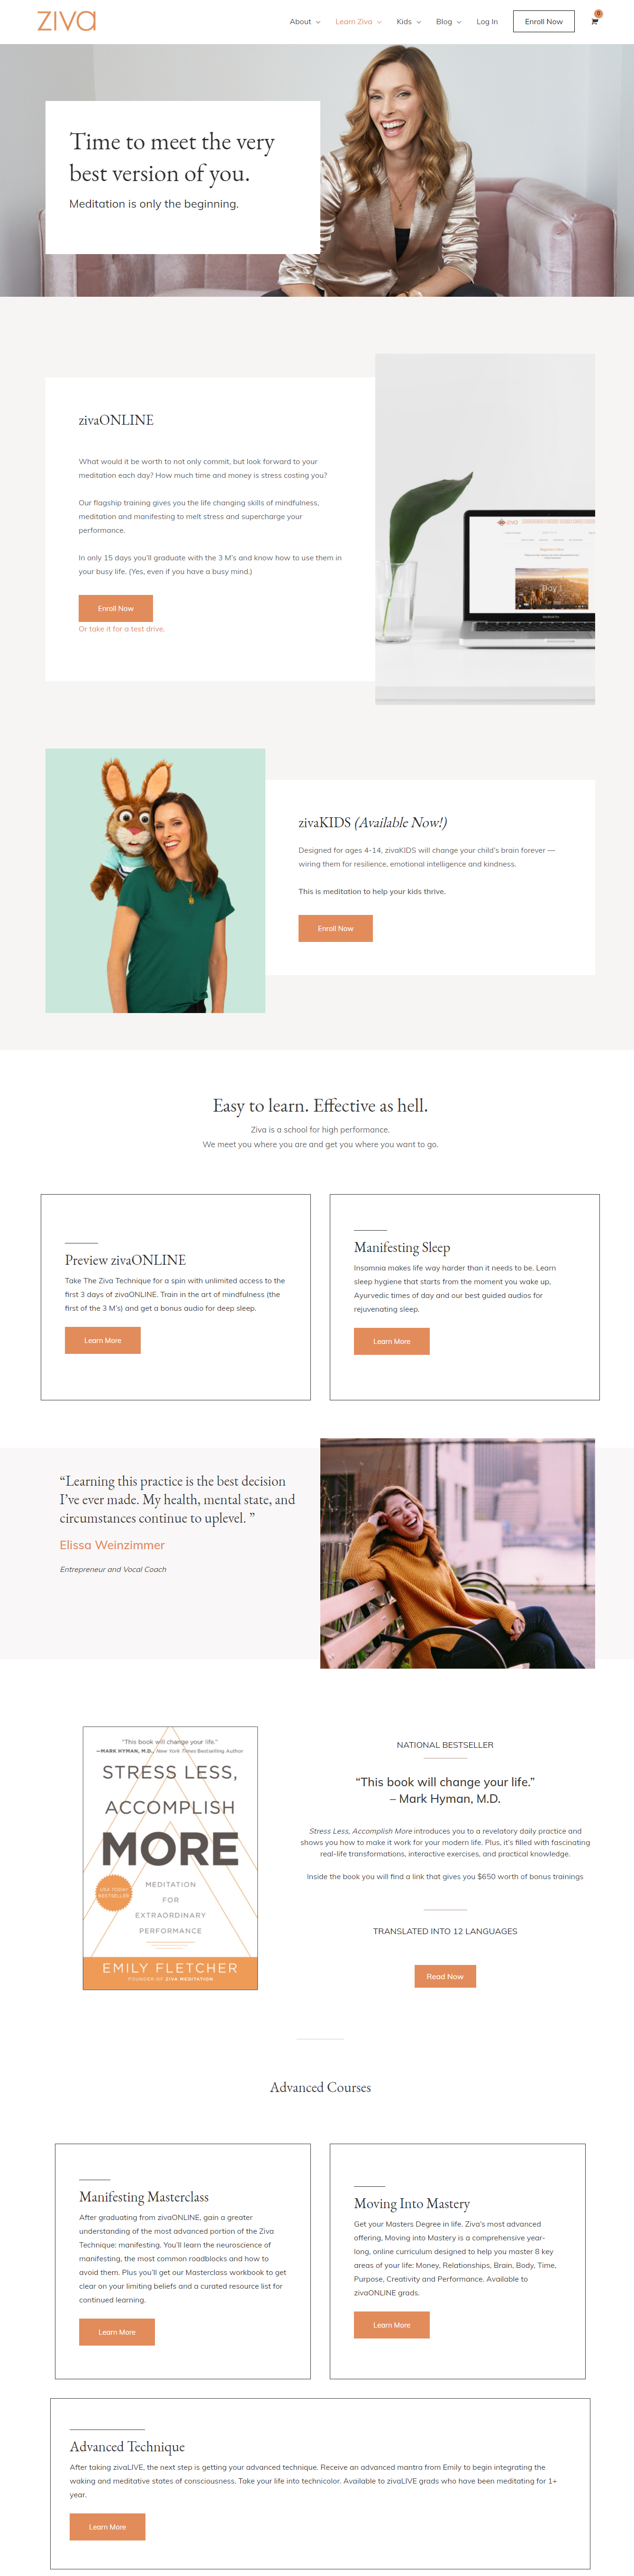Image resolution: width=634 pixels, height=2576 pixels.
Task: Expand the Kids menu dropdown
Action: [x=408, y=22]
